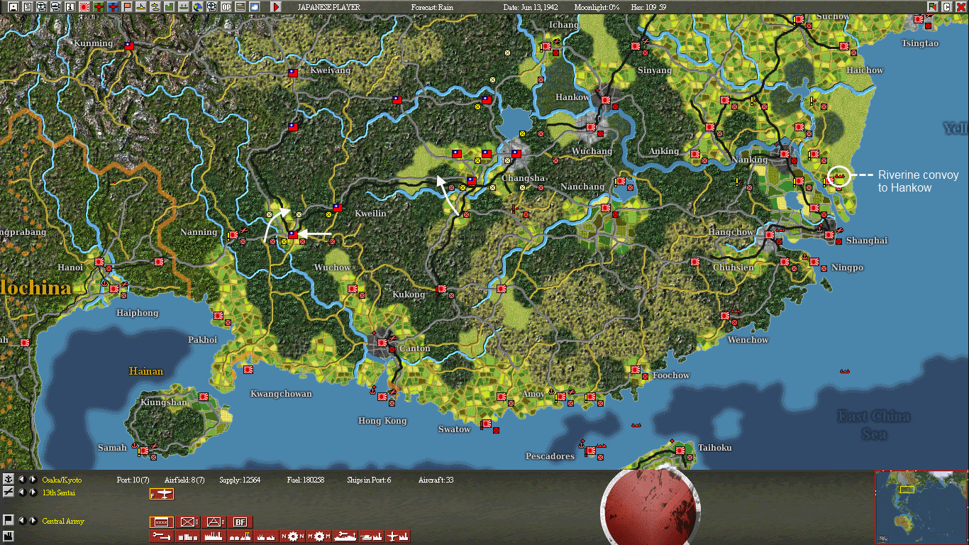The width and height of the screenshot is (969, 545).
Task: Click the 'Hong Kong' city label
Action: pyautogui.click(x=382, y=421)
